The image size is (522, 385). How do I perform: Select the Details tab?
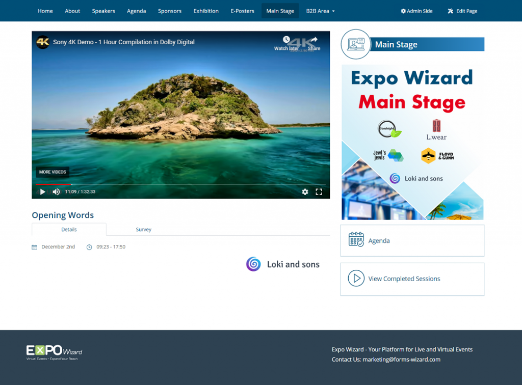click(69, 230)
